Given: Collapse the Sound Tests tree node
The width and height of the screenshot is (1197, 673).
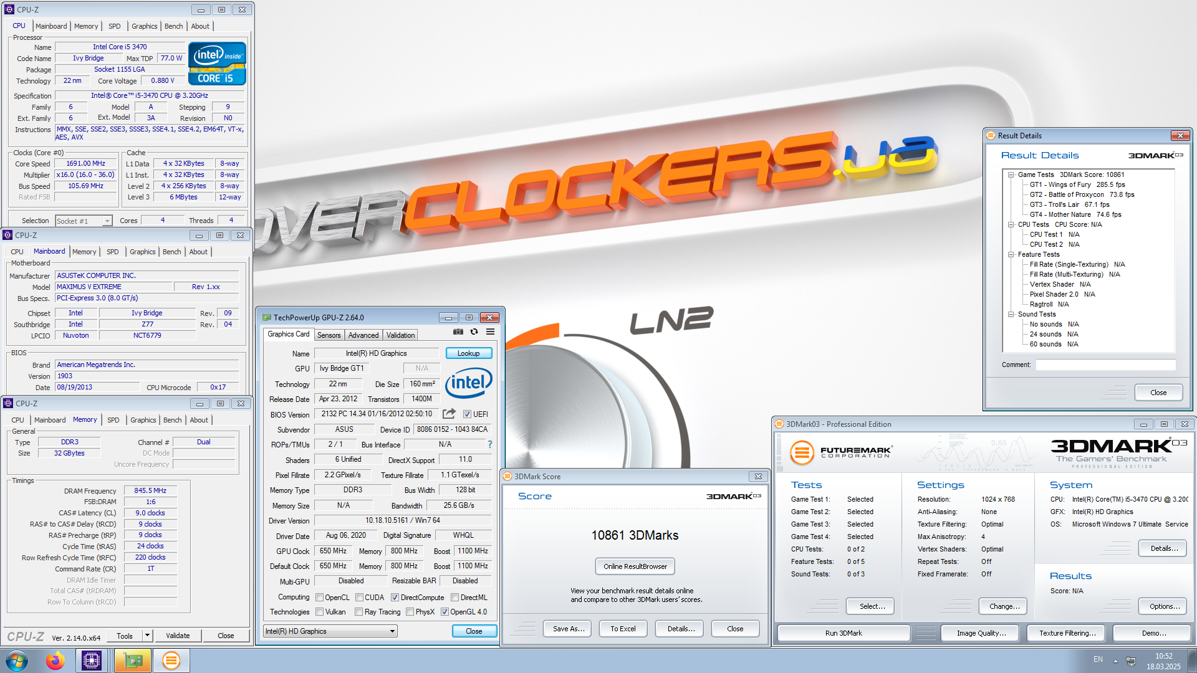Looking at the screenshot, I should coord(1011,315).
